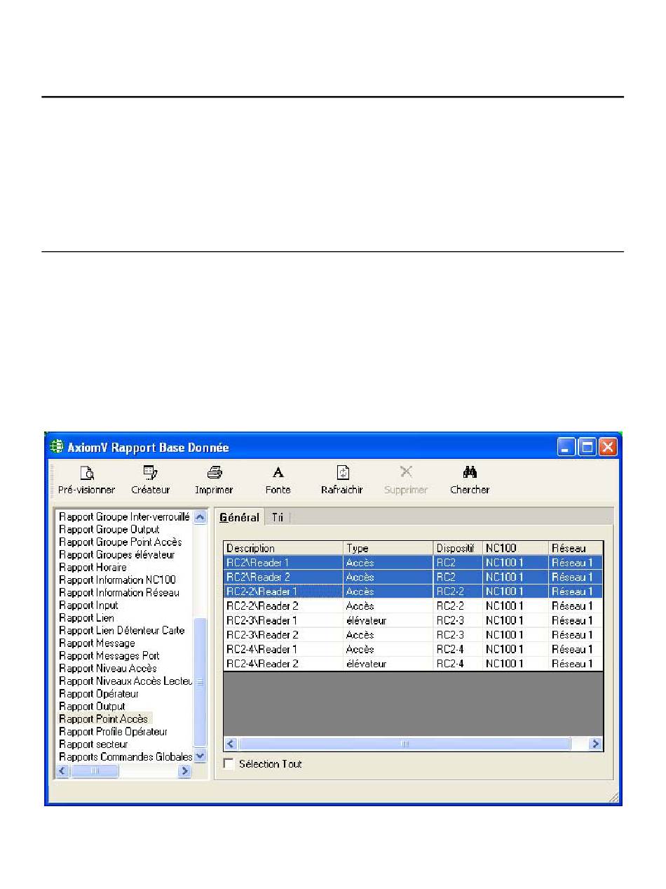Image resolution: width=666 pixels, height=889 pixels.
Task: Print using the Imprimer icon
Action: point(214,473)
